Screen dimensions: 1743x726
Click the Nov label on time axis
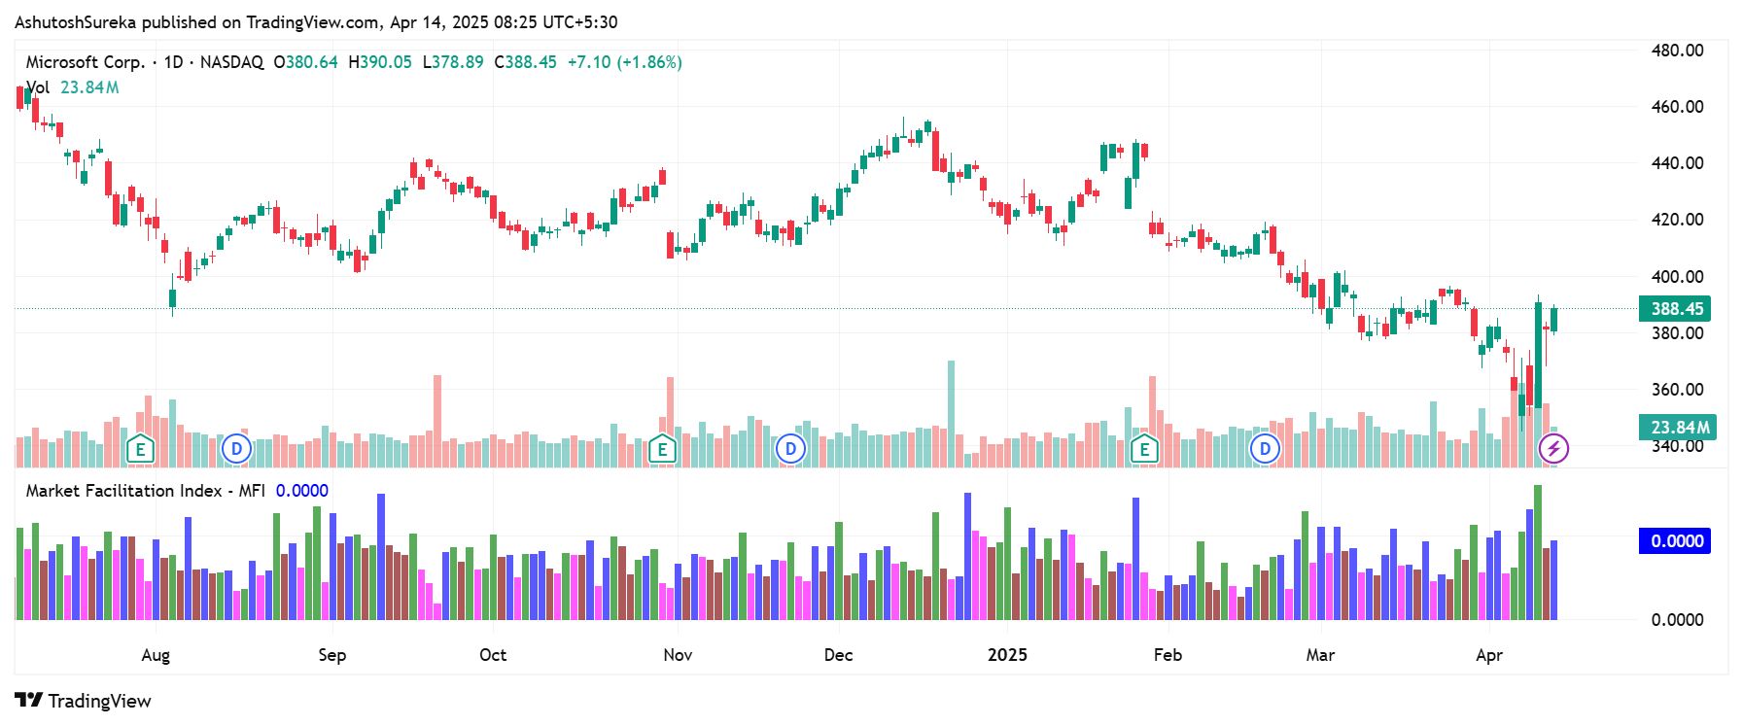(678, 655)
